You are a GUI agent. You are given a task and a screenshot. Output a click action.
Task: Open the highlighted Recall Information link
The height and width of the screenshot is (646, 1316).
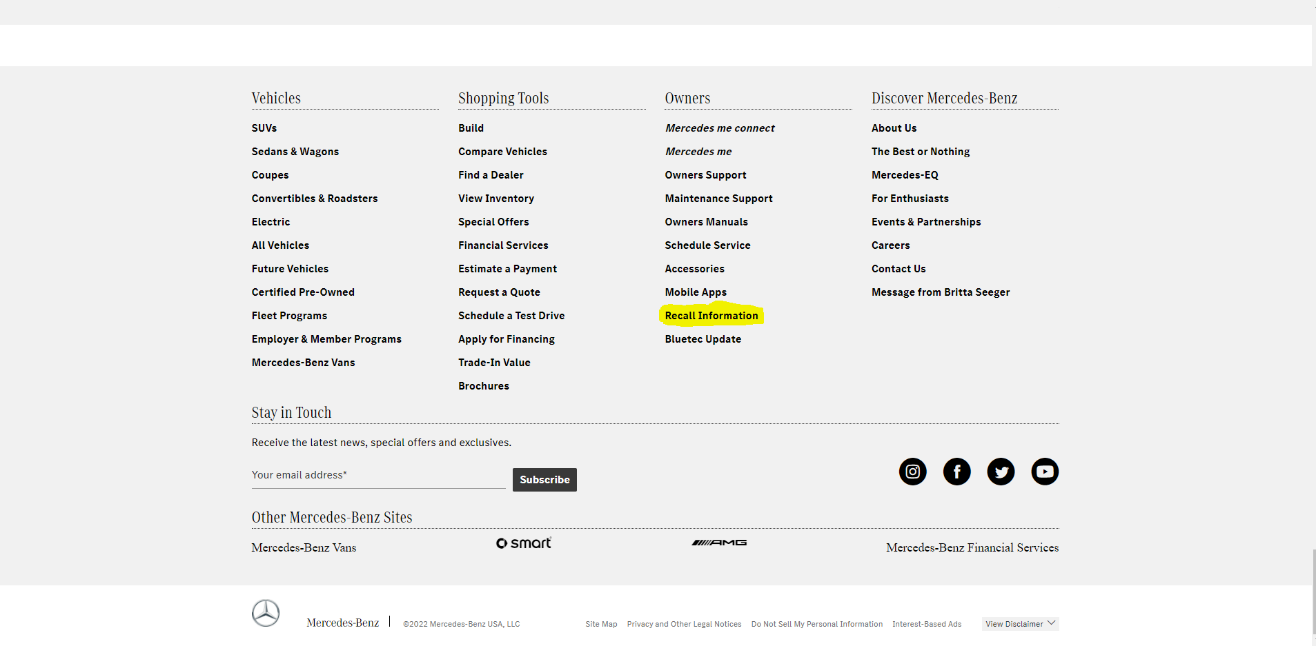point(711,316)
